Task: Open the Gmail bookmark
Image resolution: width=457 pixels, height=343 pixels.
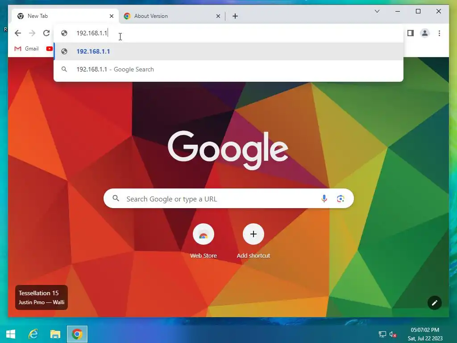Action: pos(26,49)
